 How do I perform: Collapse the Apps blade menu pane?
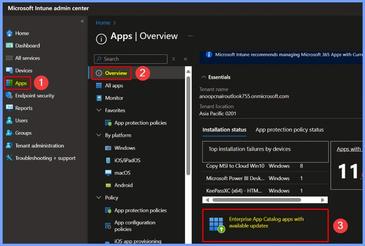pyautogui.click(x=185, y=59)
